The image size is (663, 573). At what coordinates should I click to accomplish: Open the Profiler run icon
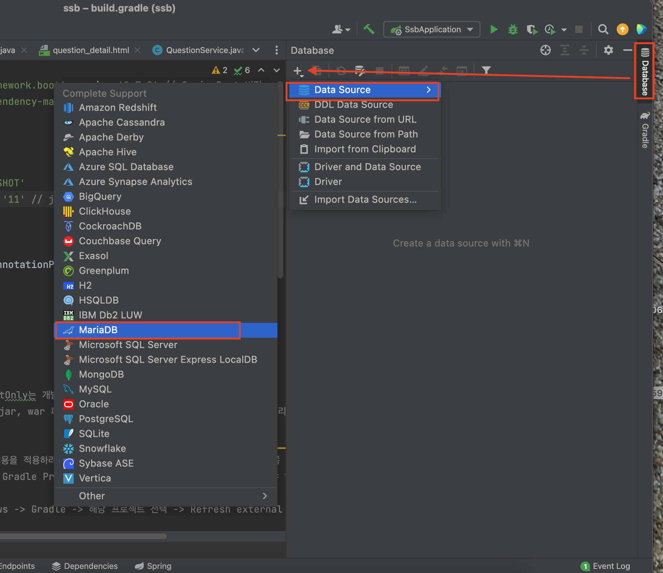pyautogui.click(x=550, y=29)
